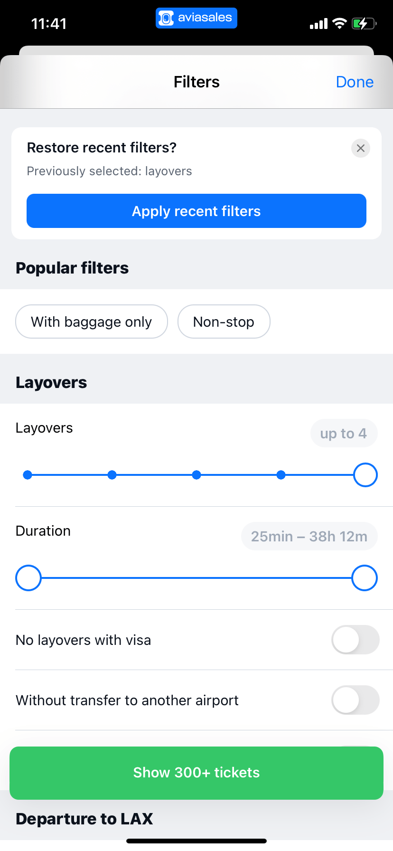This screenshot has height=851, width=393.
Task: Click the third layovers slider stop dot
Action: coord(196,475)
